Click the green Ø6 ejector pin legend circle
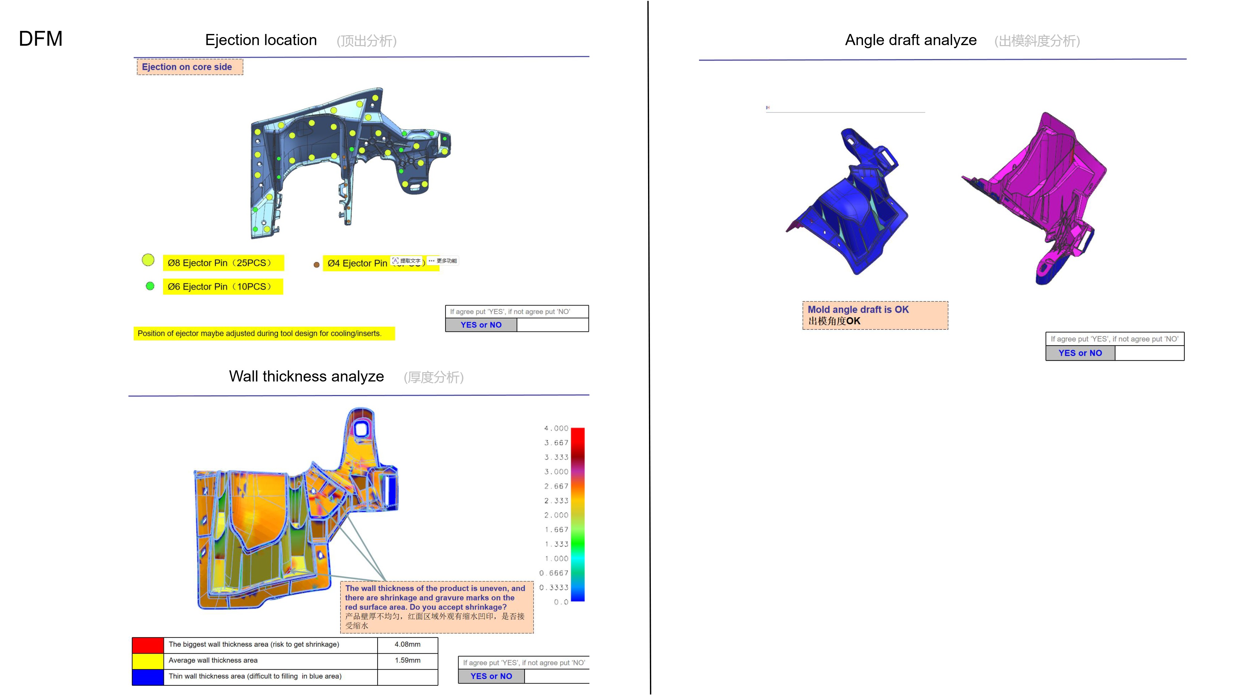1235x695 pixels. (150, 286)
